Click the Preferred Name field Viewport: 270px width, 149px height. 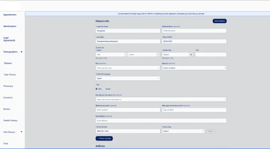[x=194, y=31]
